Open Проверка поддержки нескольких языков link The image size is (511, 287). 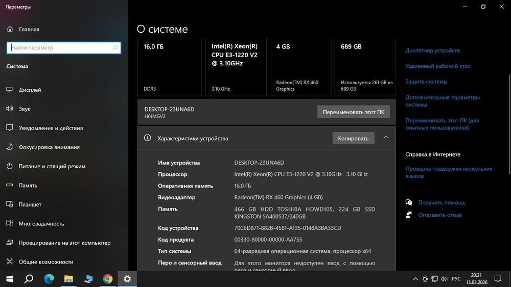tap(449, 172)
